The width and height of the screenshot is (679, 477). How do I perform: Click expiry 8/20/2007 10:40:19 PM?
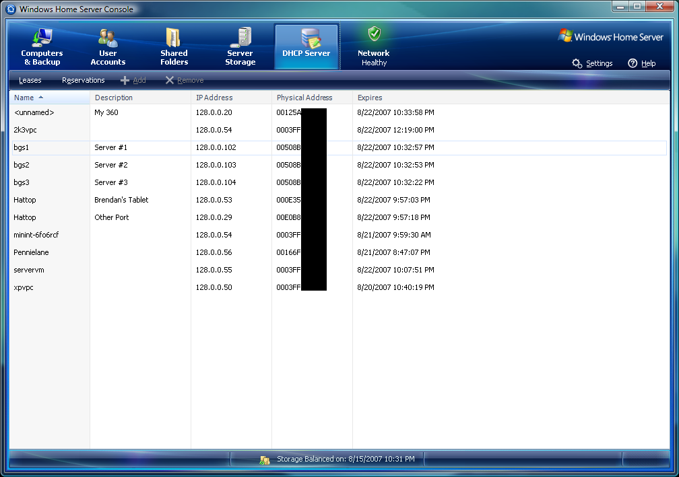tap(395, 287)
